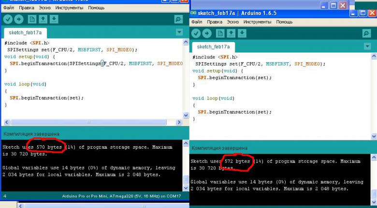Click left editor horizontal scroll-right arrow

179,122
